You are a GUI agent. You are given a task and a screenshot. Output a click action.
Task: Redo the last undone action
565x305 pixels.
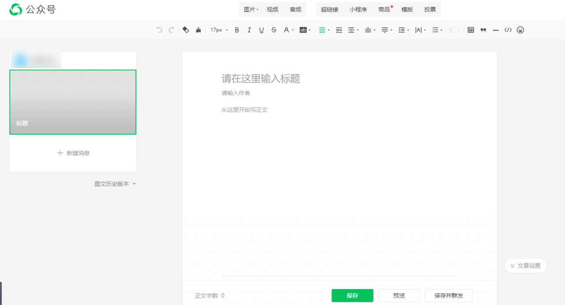[x=171, y=30]
